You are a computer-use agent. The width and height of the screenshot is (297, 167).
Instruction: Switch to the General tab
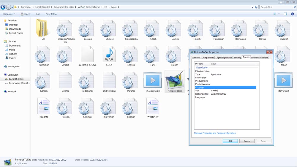click(x=196, y=58)
